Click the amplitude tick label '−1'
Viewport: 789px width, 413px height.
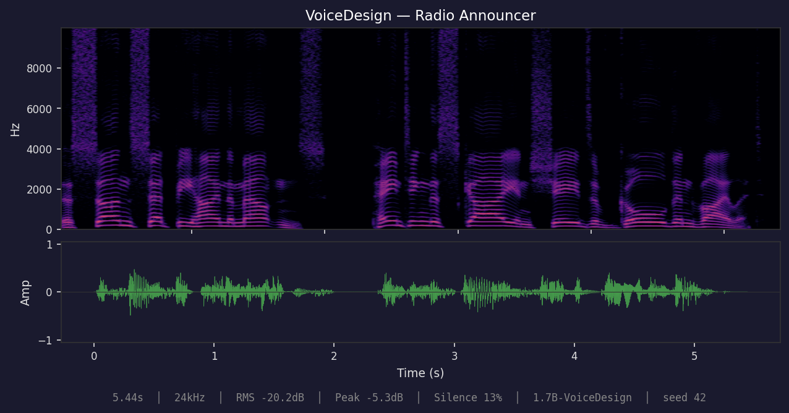pos(45,341)
